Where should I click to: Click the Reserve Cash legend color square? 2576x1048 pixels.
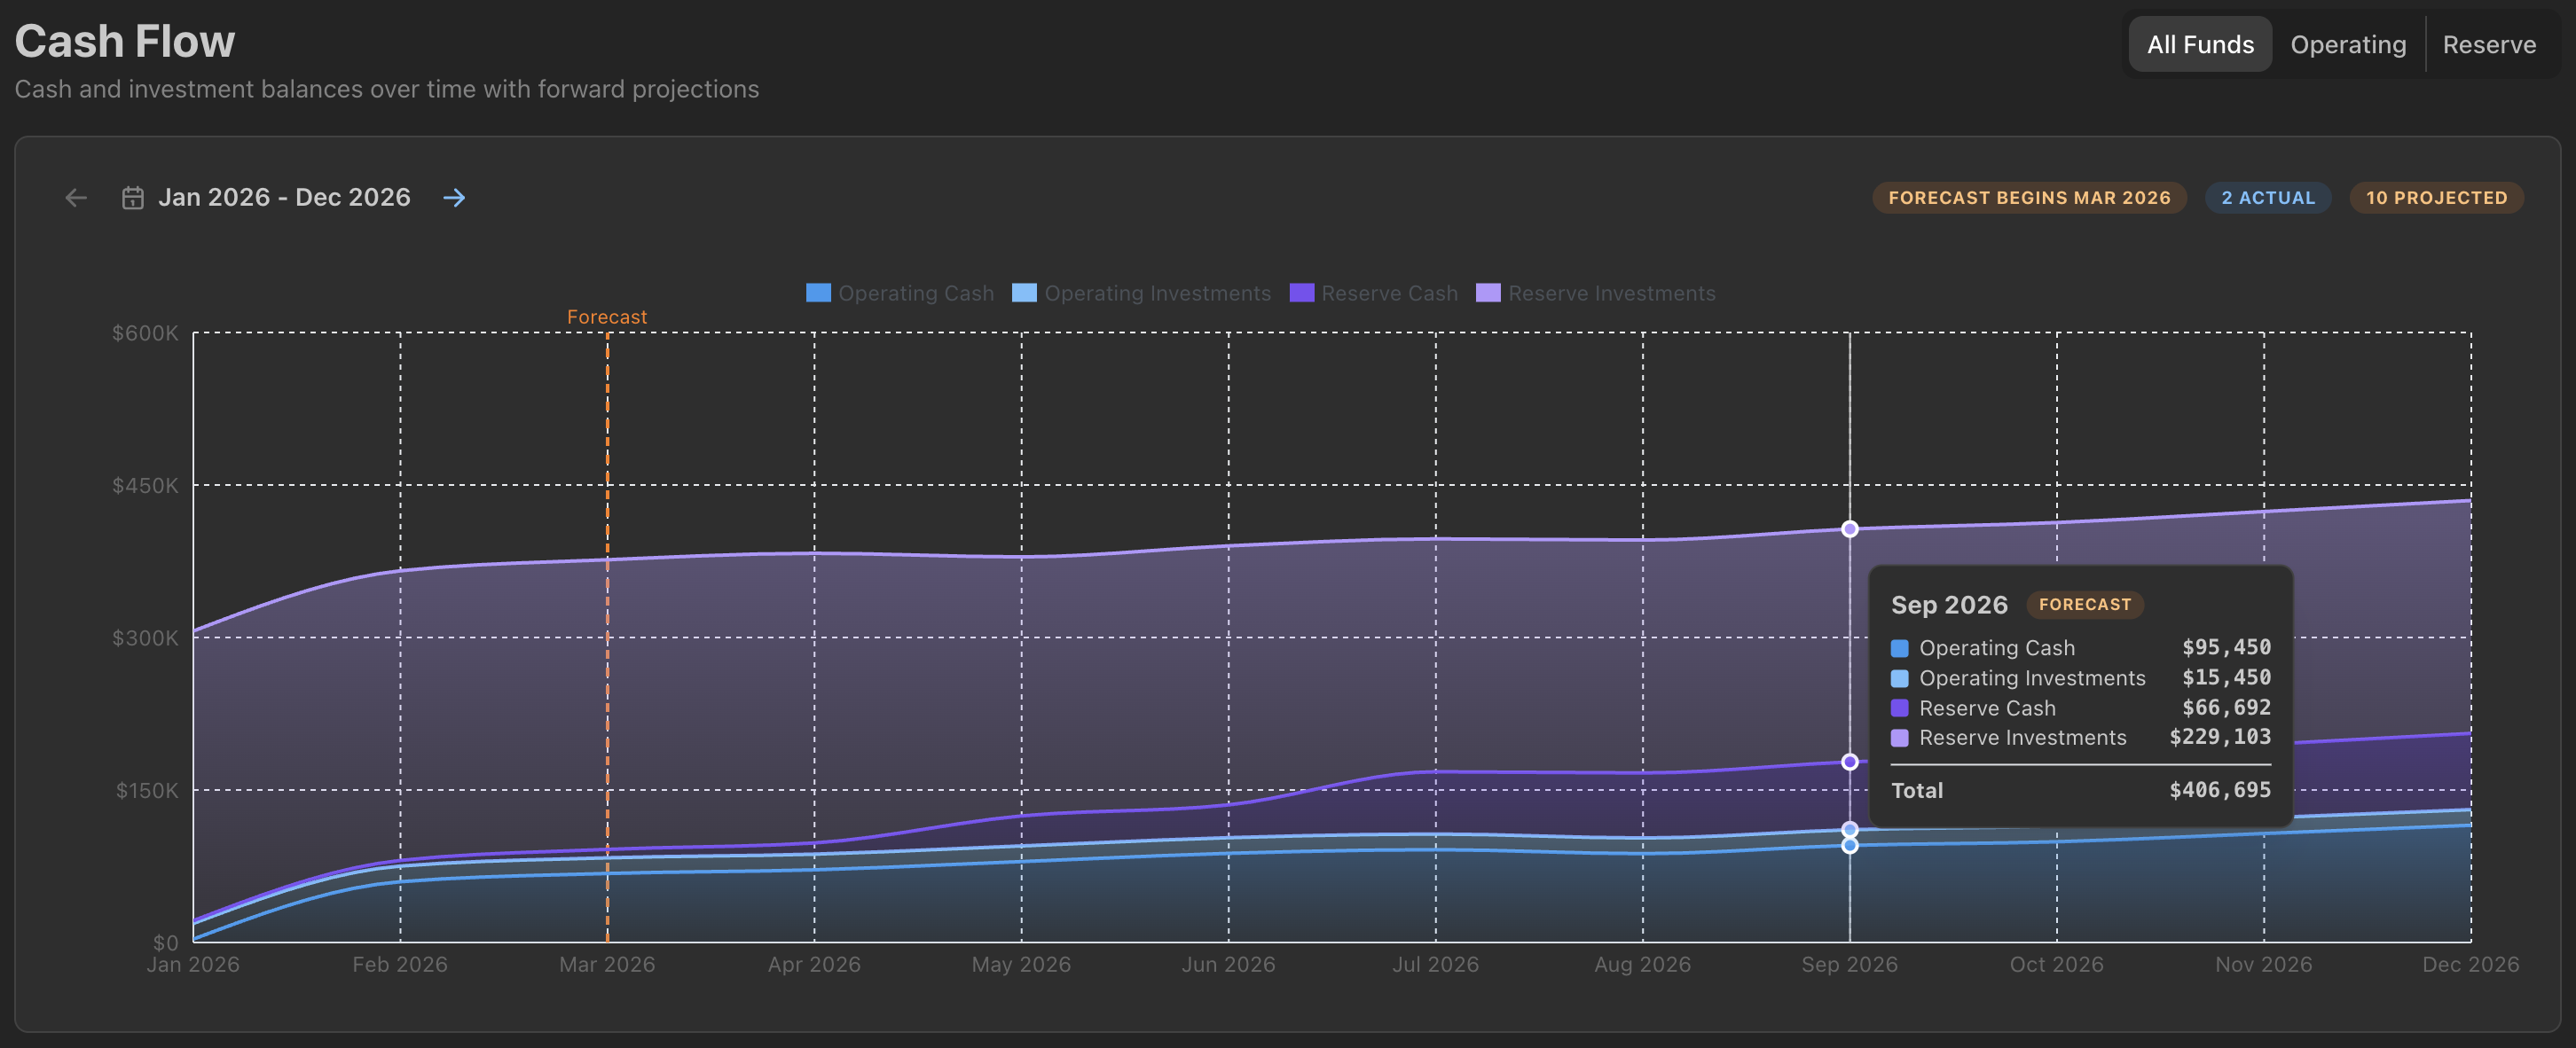pyautogui.click(x=1301, y=292)
